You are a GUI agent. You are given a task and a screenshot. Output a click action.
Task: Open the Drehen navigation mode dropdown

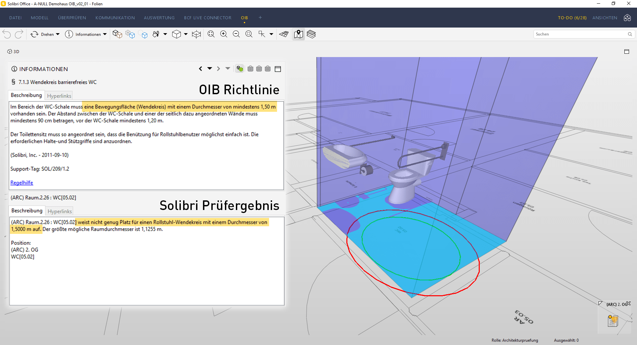(x=58, y=34)
